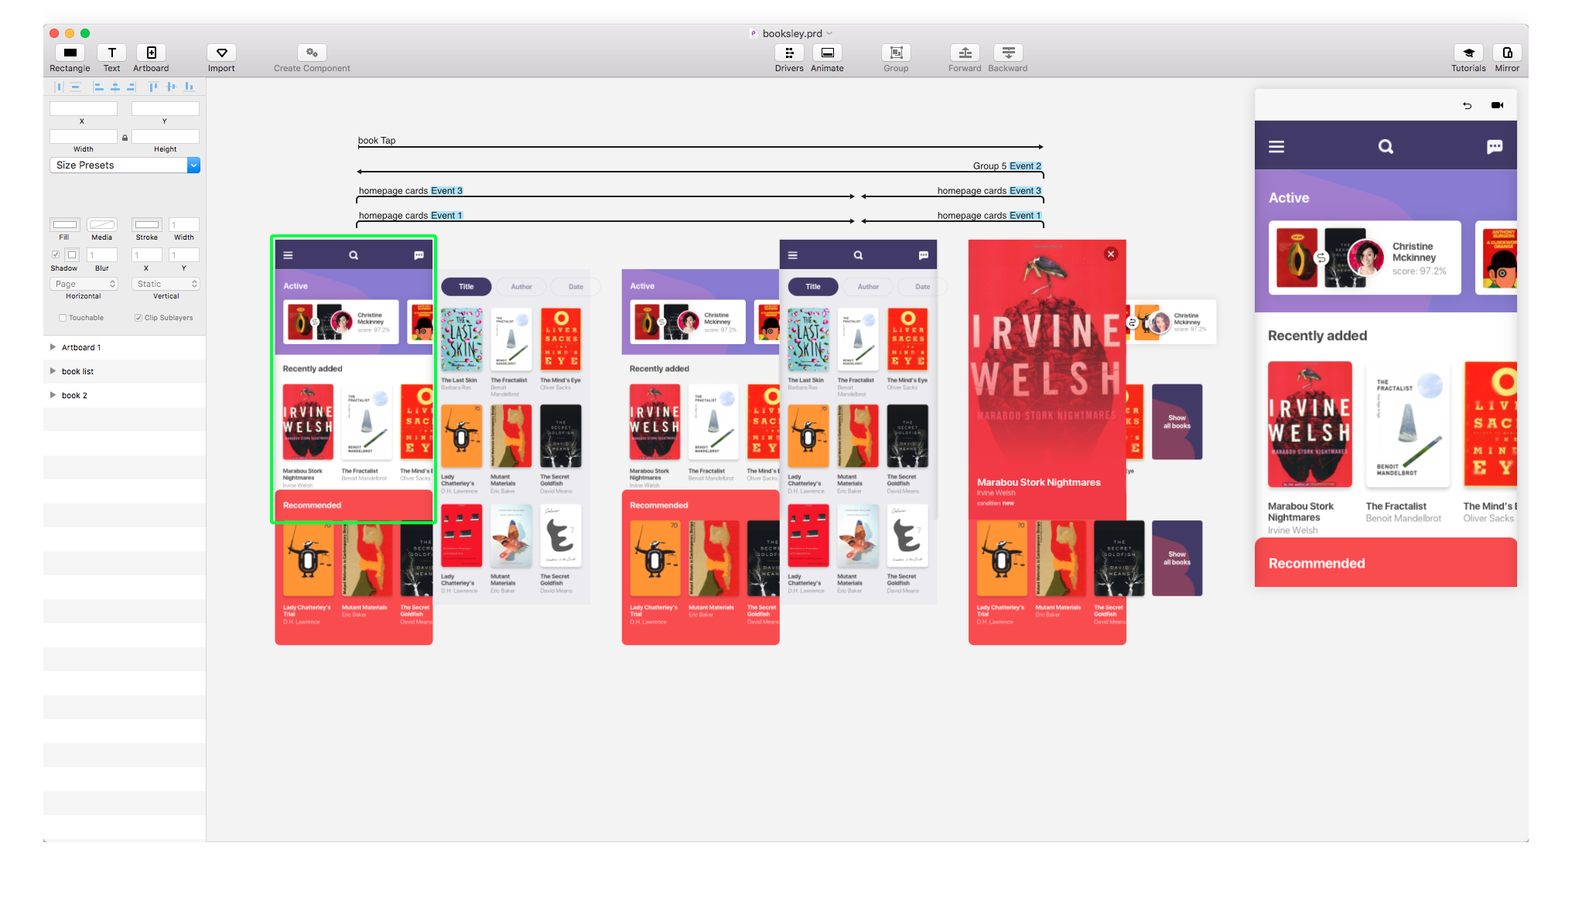Tap Christine Mckinney card in preview
Screen dimensions: 1572x904
coord(1365,258)
